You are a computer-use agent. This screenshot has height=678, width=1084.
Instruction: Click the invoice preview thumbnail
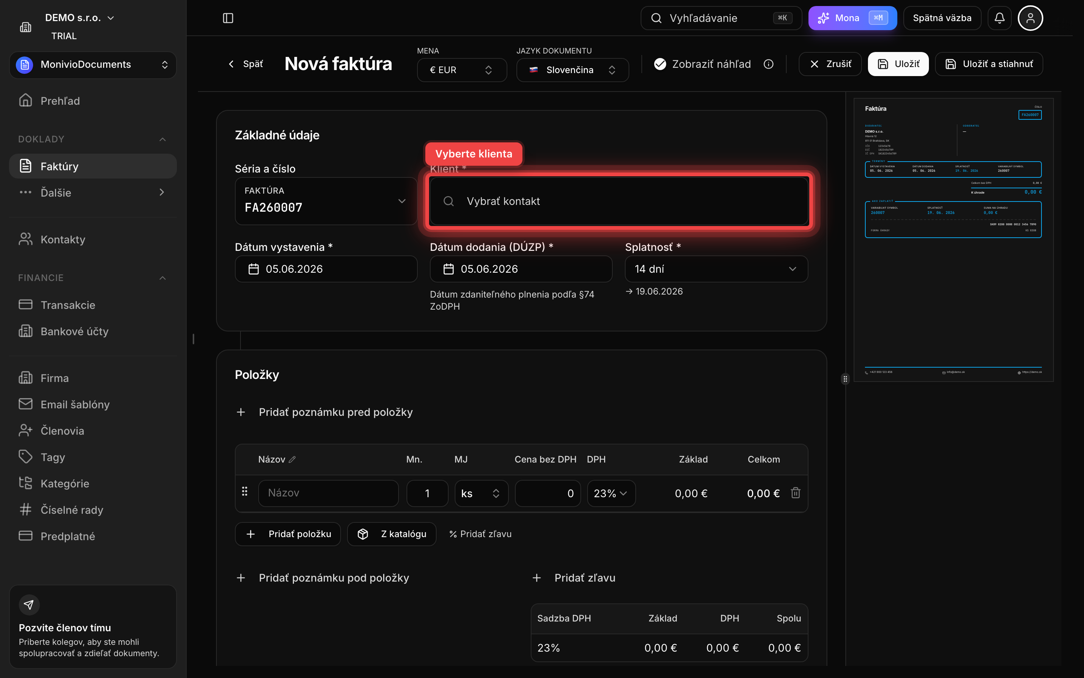954,240
